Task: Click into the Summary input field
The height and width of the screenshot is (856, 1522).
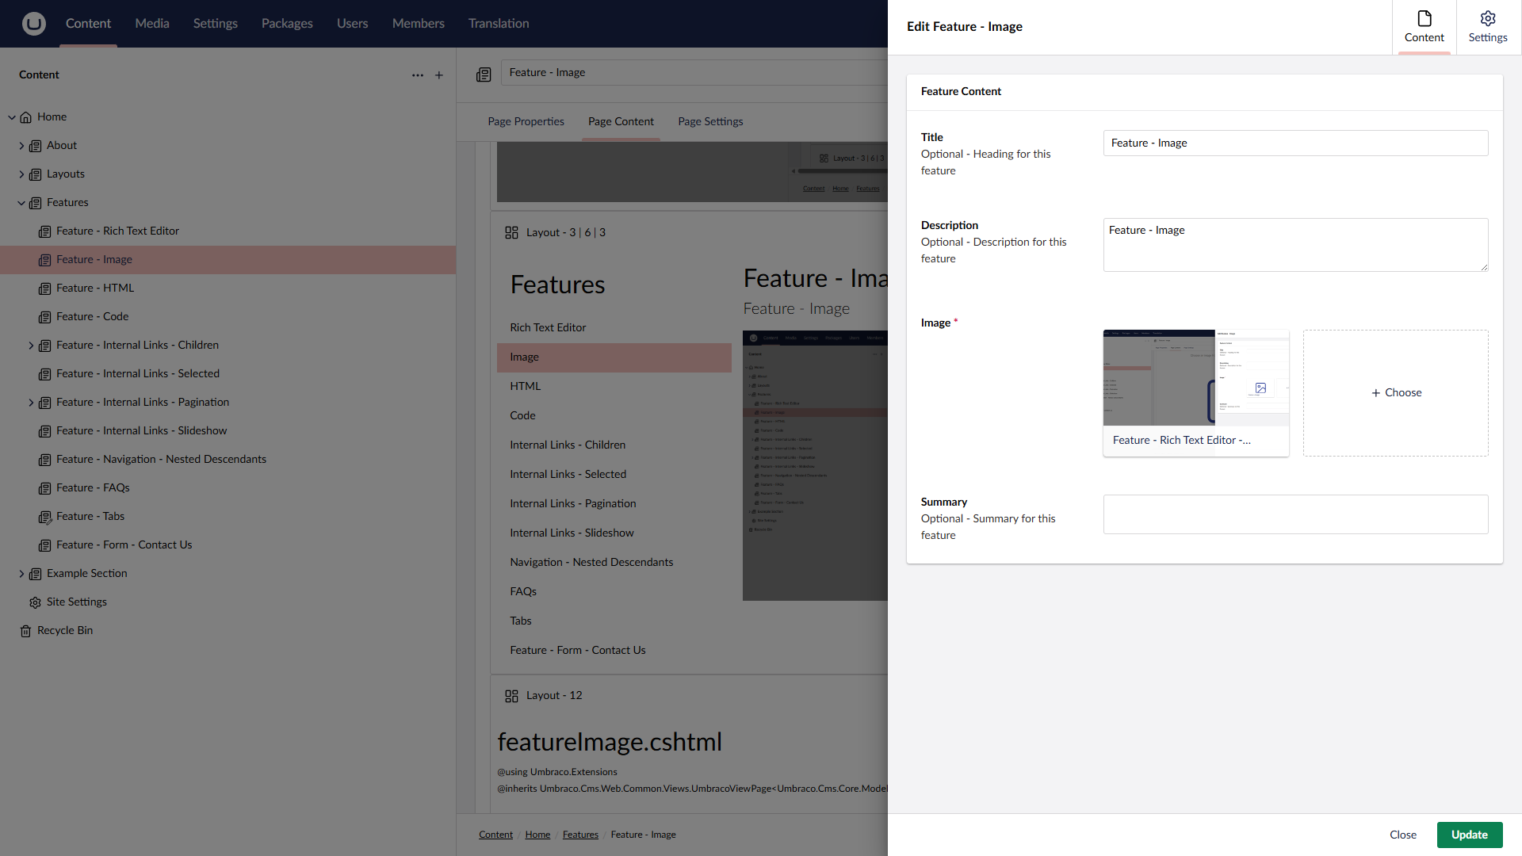Action: point(1294,514)
